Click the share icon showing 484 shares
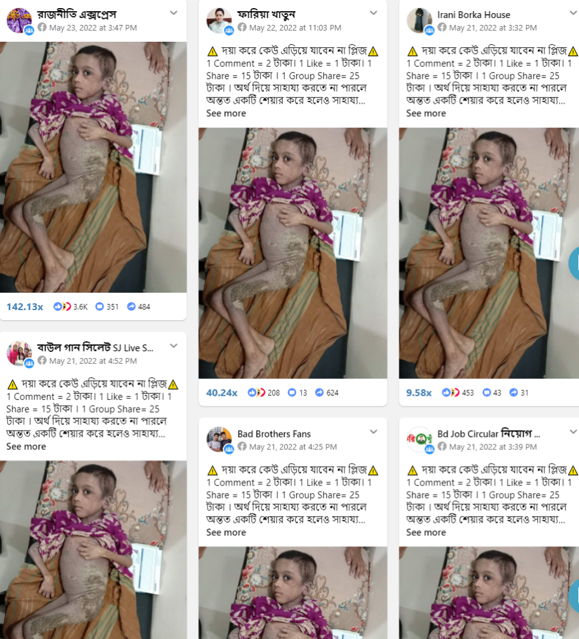Screen dimensions: 579x639 131,306
